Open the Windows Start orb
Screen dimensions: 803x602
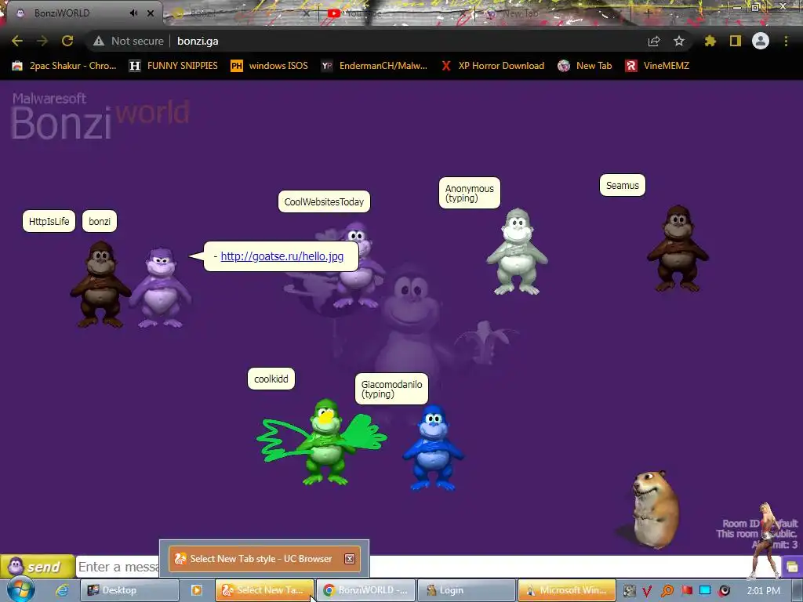pos(20,589)
